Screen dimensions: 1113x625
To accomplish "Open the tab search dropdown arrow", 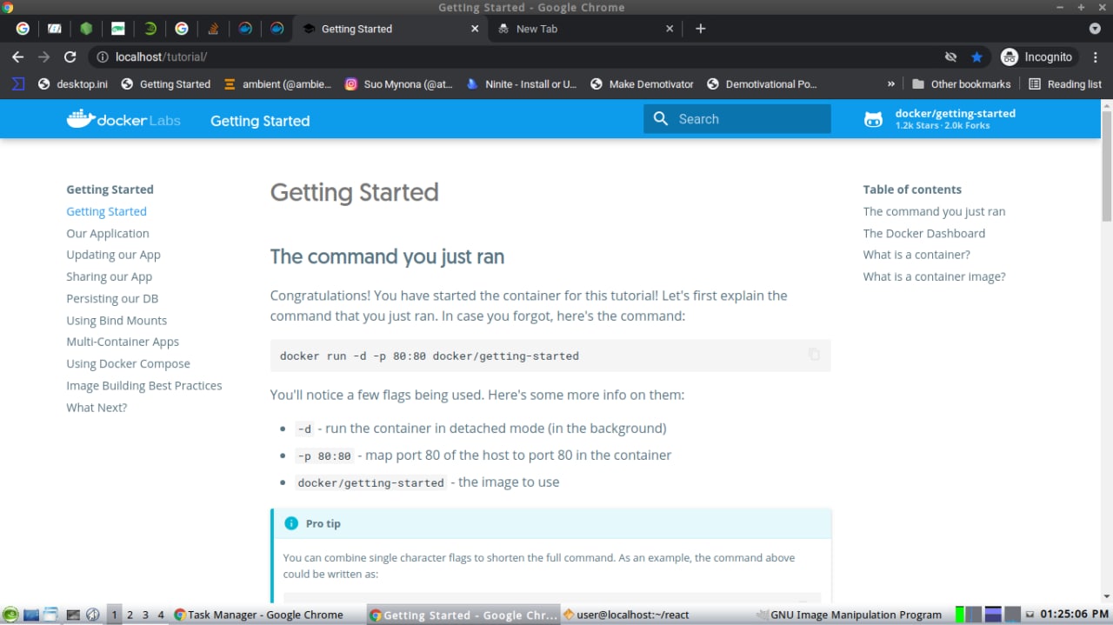I will 1095,29.
